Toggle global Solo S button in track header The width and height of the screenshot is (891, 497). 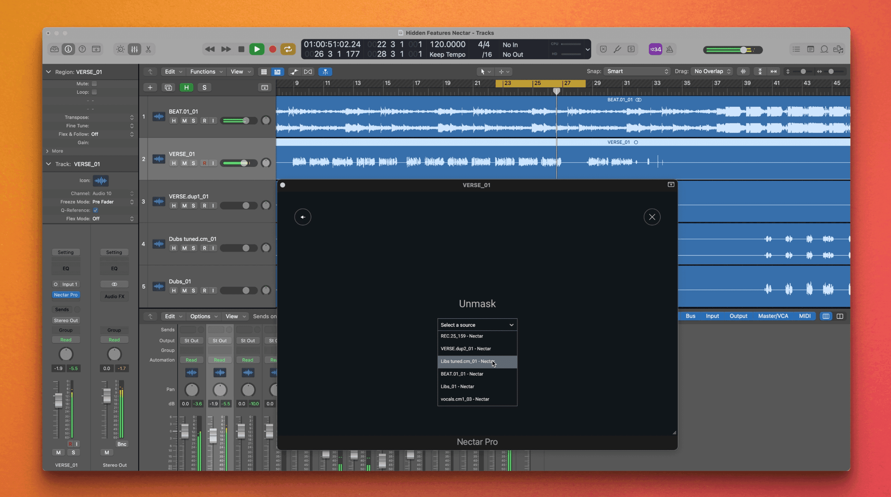204,88
